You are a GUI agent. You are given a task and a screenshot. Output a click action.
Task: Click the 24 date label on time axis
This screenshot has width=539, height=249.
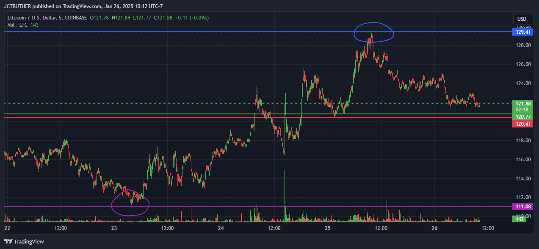(221, 228)
